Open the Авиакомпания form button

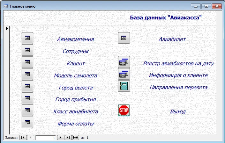click(27, 38)
